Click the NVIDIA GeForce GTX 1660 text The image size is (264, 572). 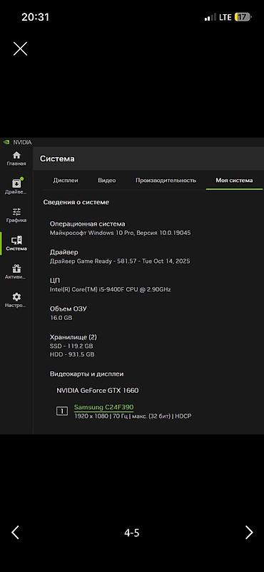[97, 391]
